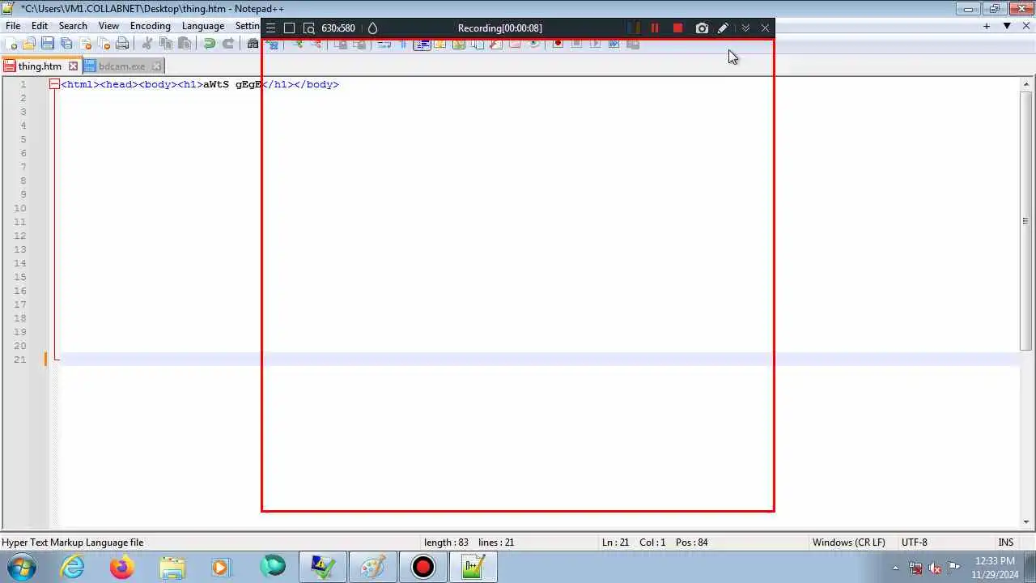1036x583 pixels.
Task: Click the Zoom In toolbar icon
Action: 297,44
